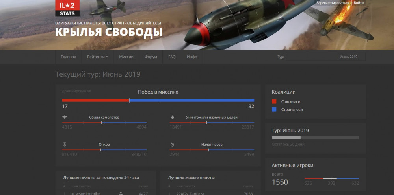
Task: Click the Allied mission wins value 17
Action: (x=65, y=106)
